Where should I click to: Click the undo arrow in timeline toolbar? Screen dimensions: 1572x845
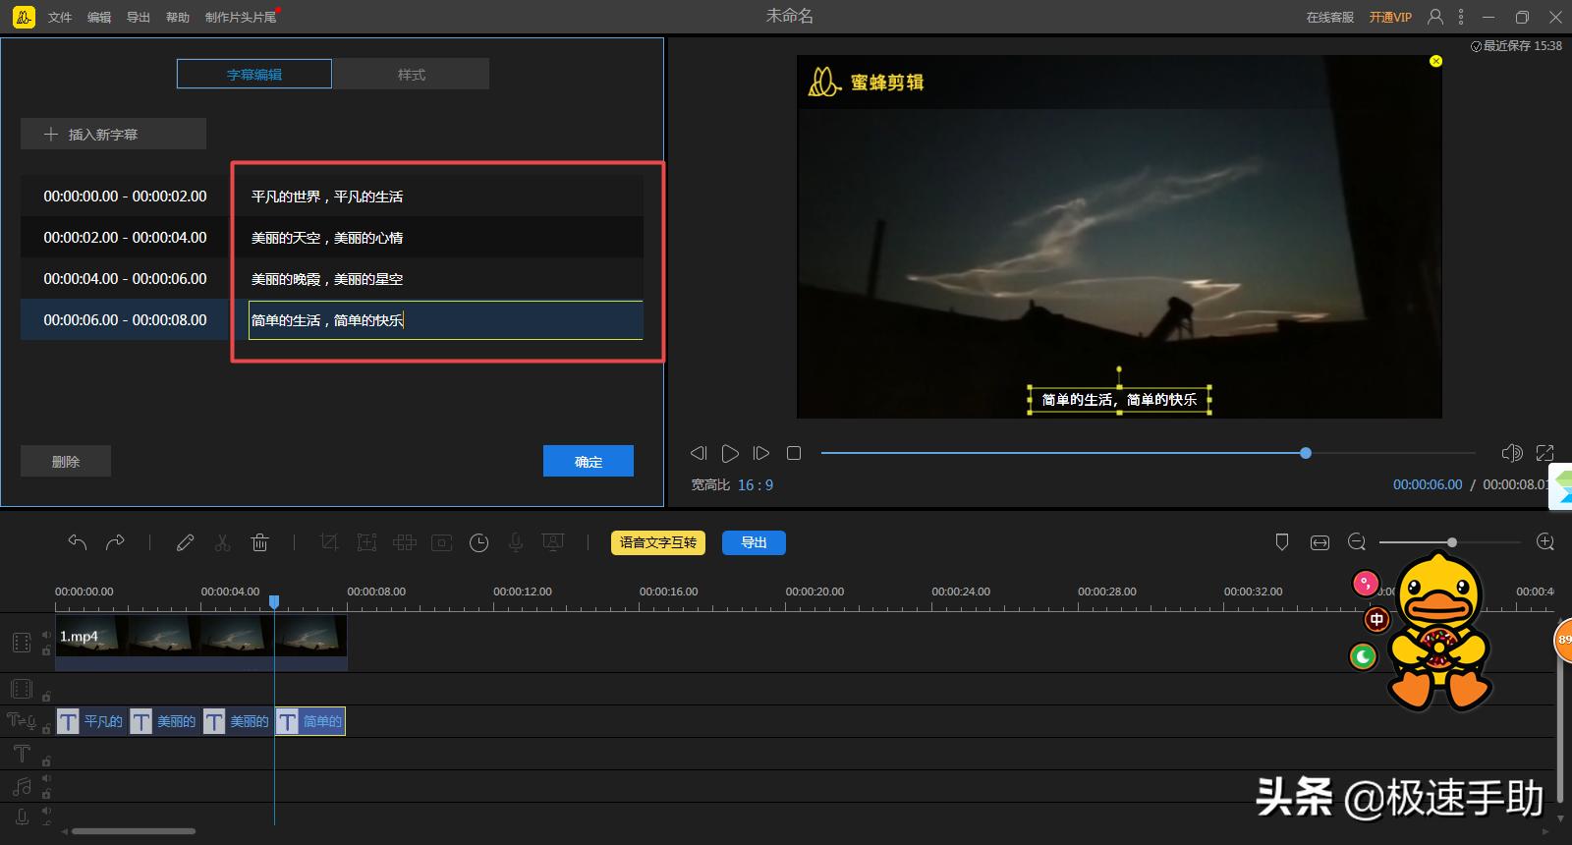tap(78, 542)
